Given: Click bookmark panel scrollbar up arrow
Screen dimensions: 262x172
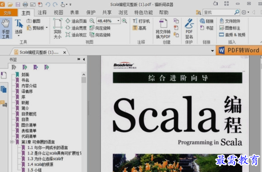Looking at the screenshot, I should [x=84, y=75].
